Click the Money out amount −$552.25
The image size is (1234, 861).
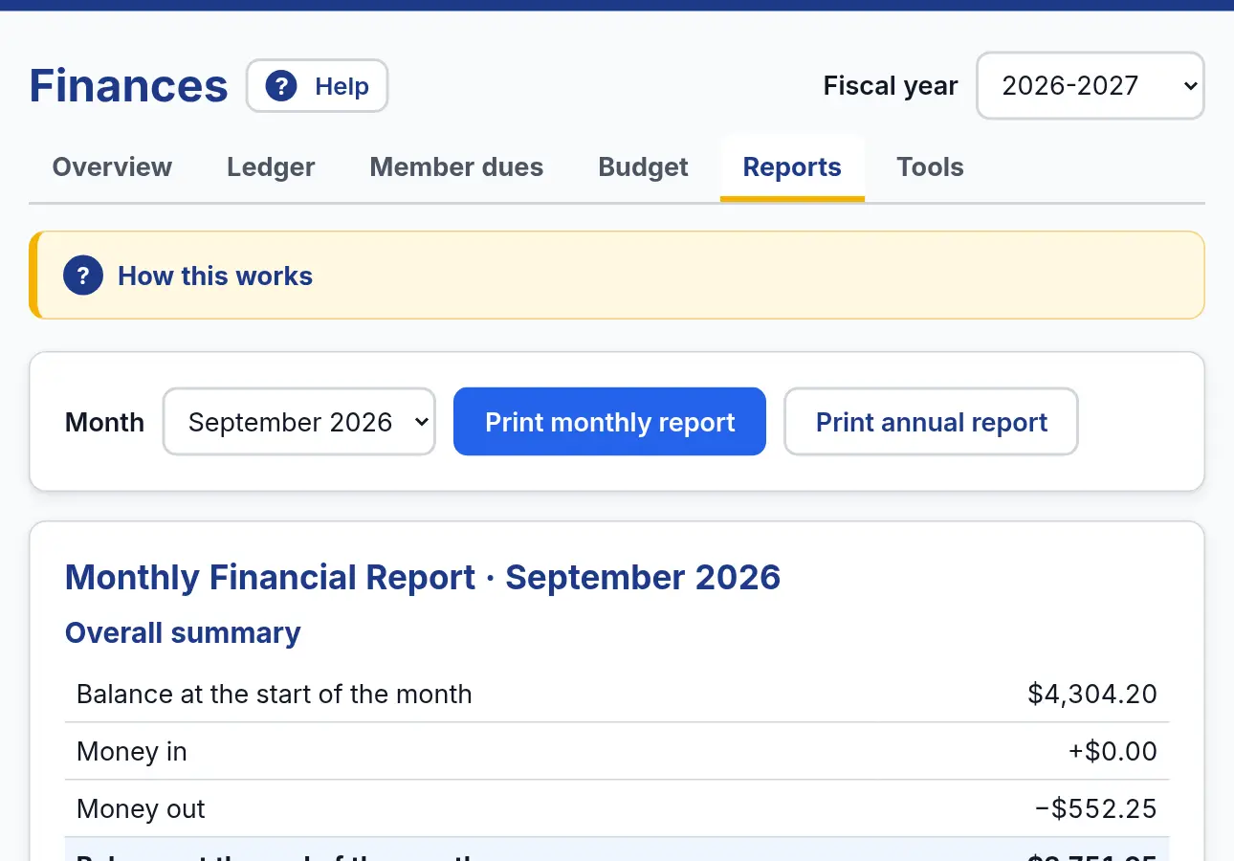pyautogui.click(x=1096, y=808)
